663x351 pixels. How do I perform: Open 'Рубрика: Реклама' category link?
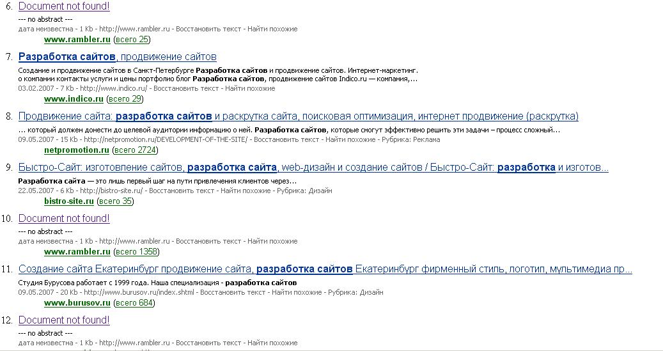pos(411,139)
